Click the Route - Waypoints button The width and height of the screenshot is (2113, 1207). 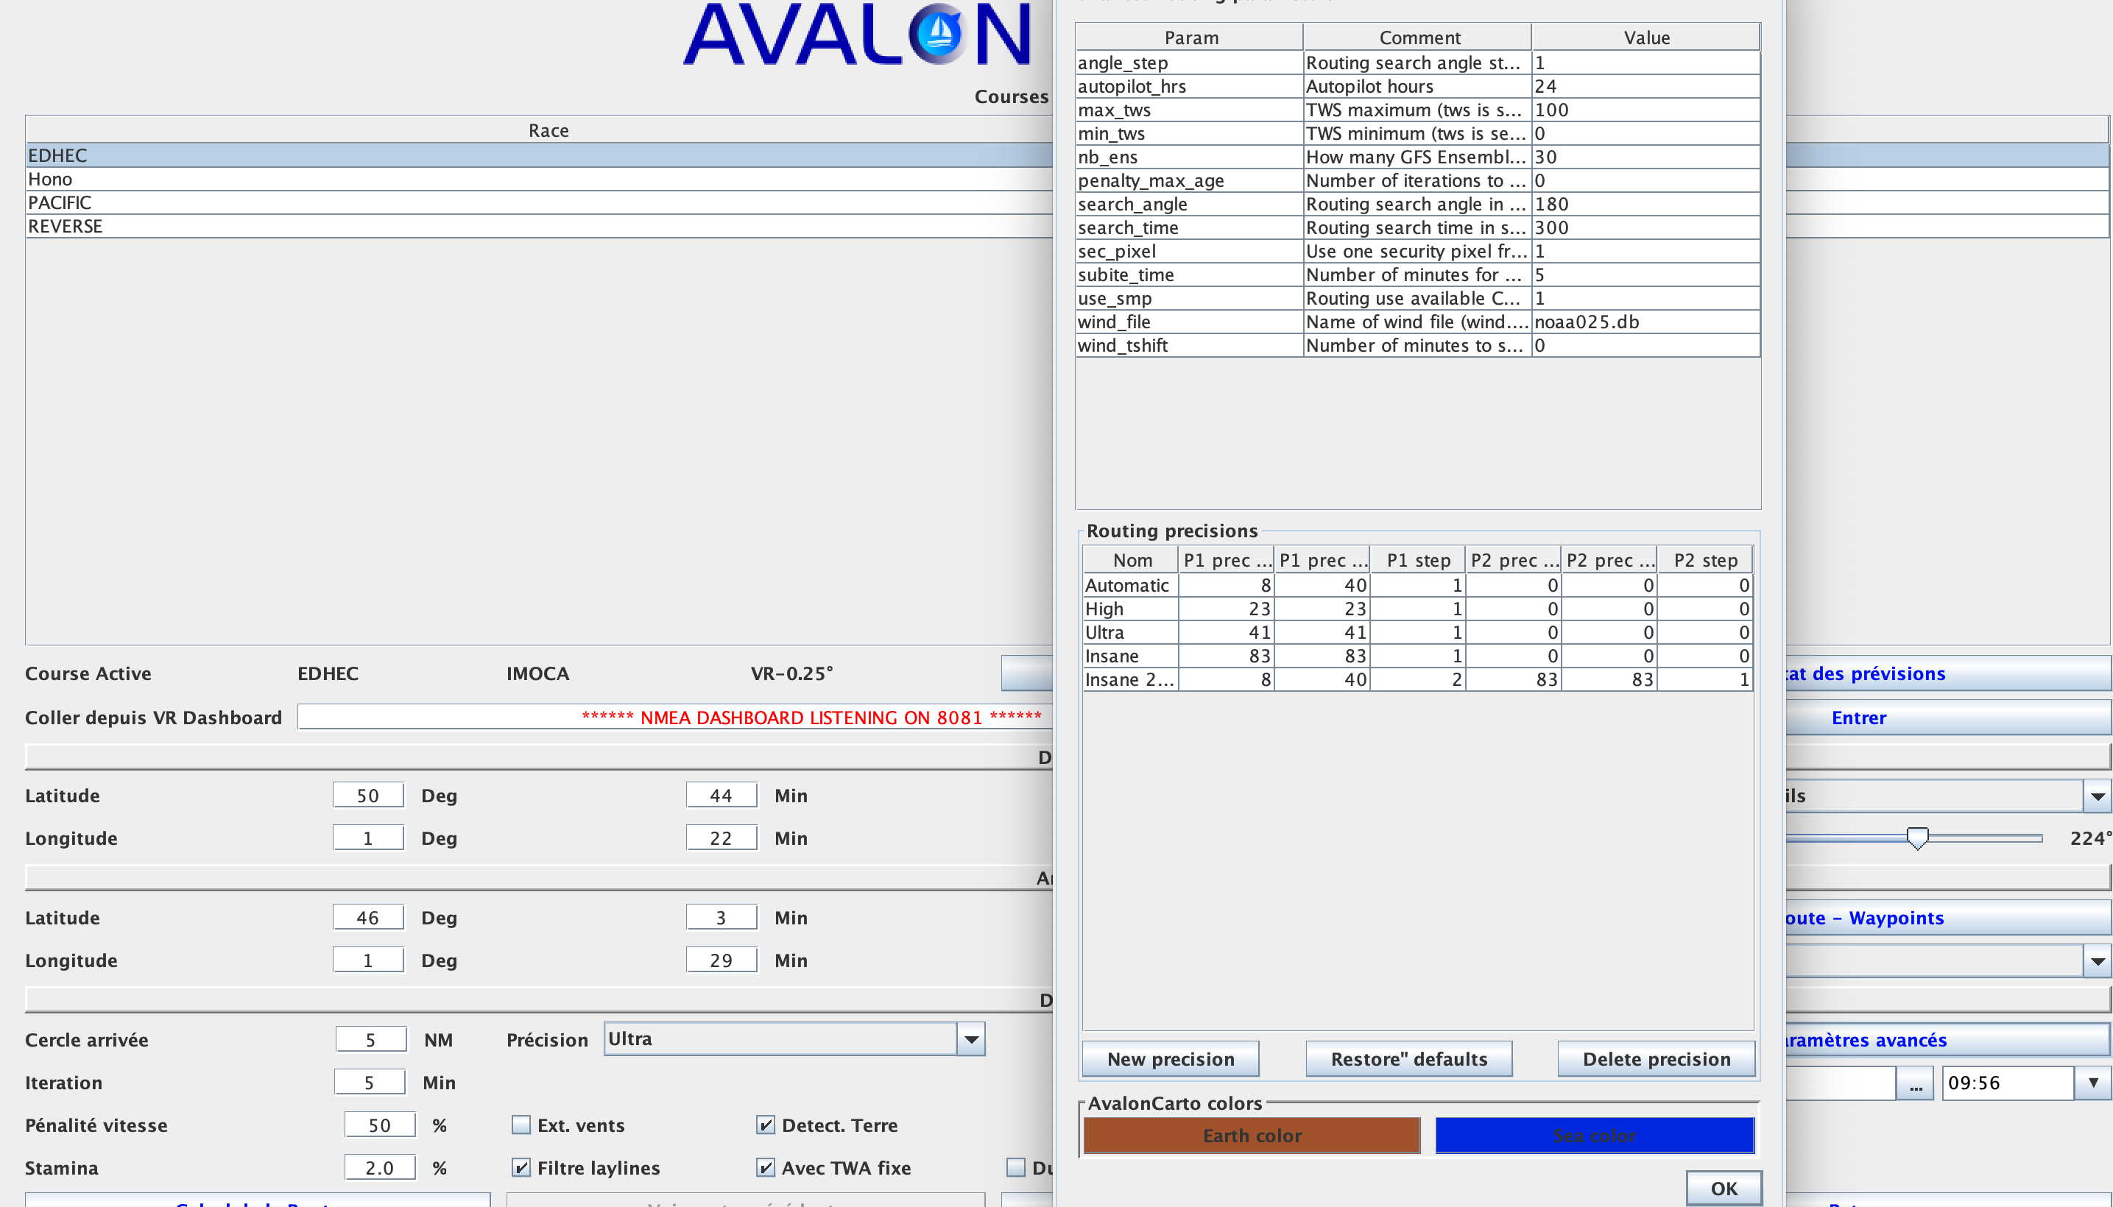coord(1947,918)
